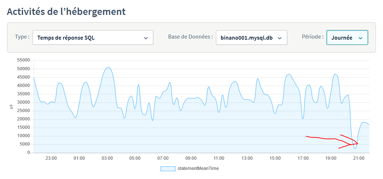
Task: Open the Période dropdown set to Journée
Action: click(x=347, y=37)
